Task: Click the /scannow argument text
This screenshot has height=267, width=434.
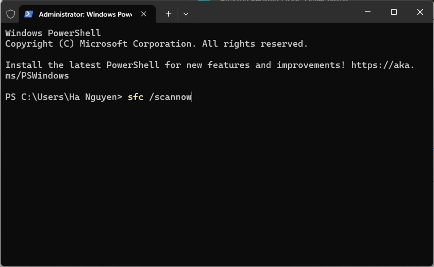Action: [x=170, y=97]
